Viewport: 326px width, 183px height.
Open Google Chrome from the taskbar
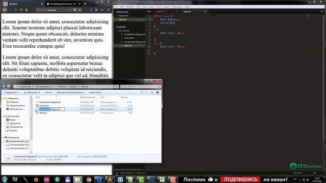[89, 179]
